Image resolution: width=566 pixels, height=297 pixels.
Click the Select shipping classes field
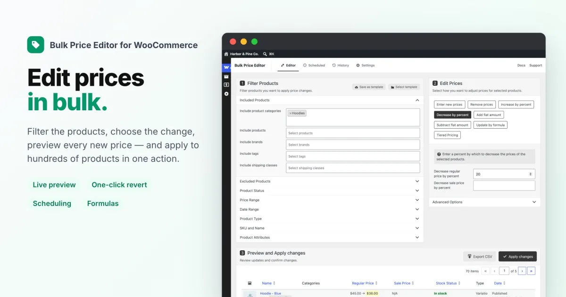point(353,168)
